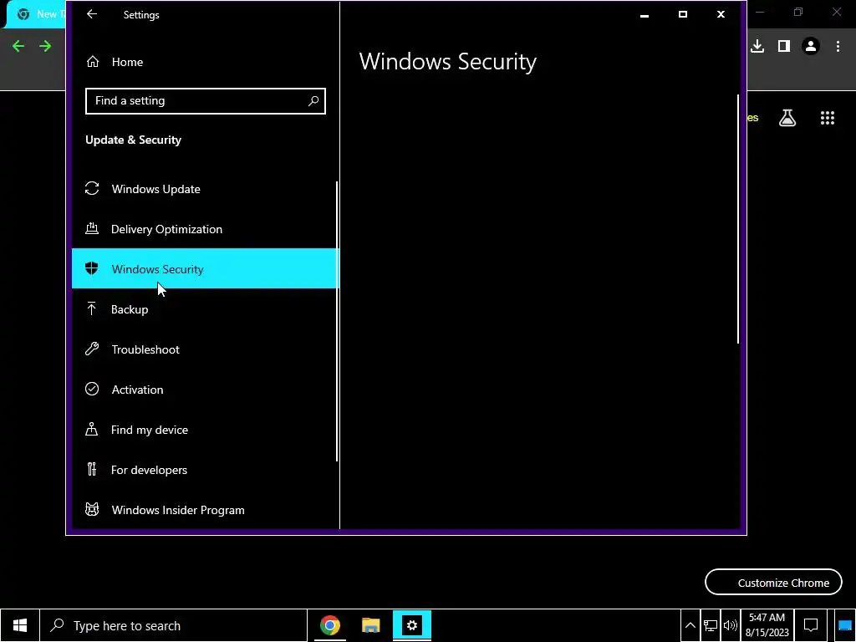This screenshot has width=856, height=642.
Task: Click the Delivery Optimization icon
Action: pyautogui.click(x=92, y=228)
